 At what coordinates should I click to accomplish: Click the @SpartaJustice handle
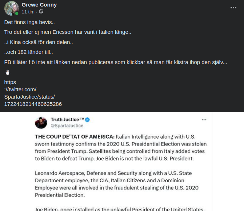click(x=67, y=126)
